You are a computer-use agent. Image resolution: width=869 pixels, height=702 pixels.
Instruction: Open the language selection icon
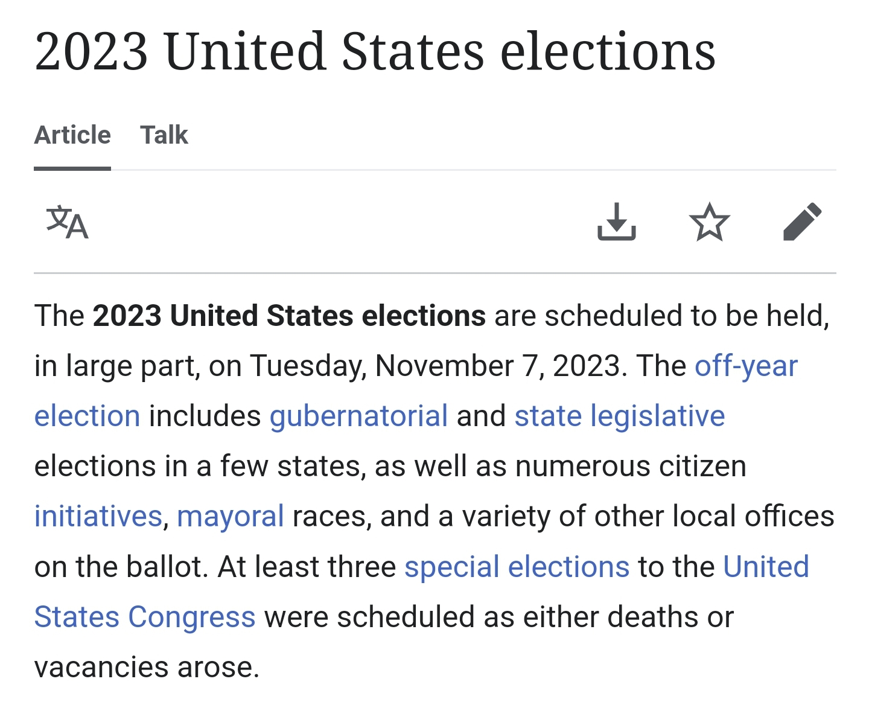(67, 222)
